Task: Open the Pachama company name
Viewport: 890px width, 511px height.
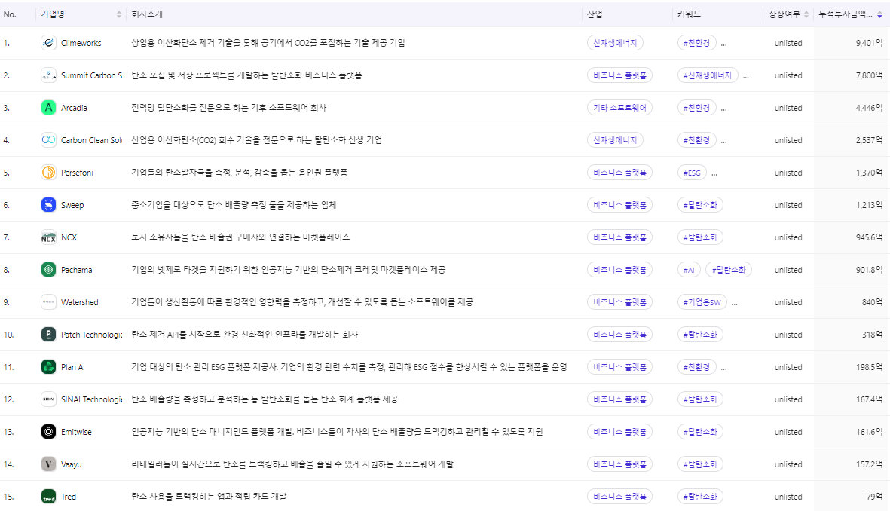Action: tap(77, 271)
